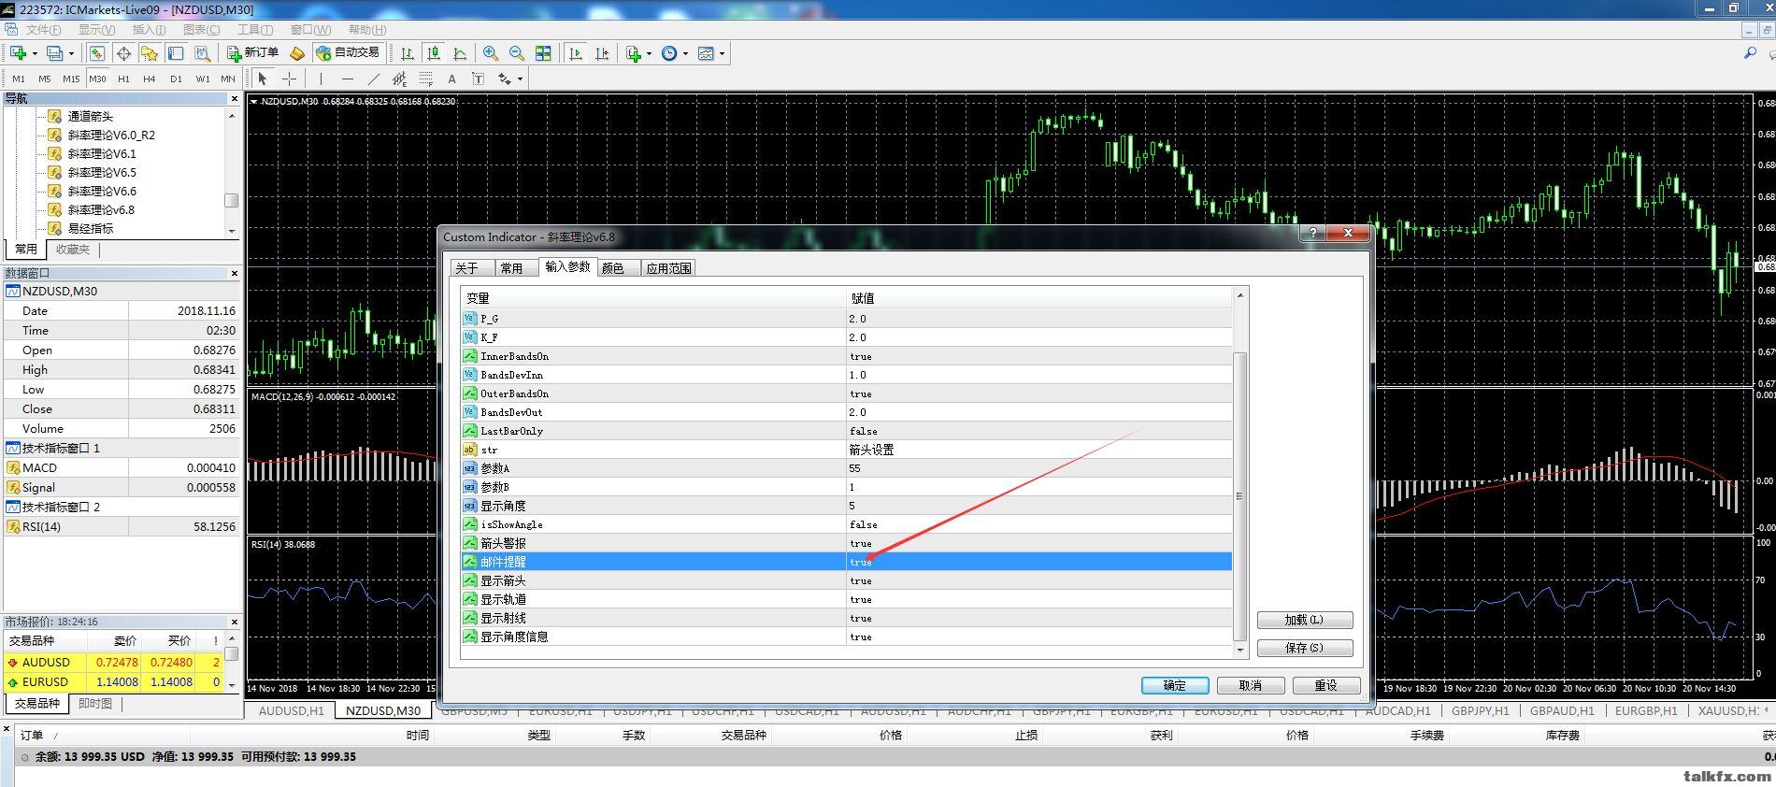
Task: Click the dialog's ? help button
Action: point(1312,233)
